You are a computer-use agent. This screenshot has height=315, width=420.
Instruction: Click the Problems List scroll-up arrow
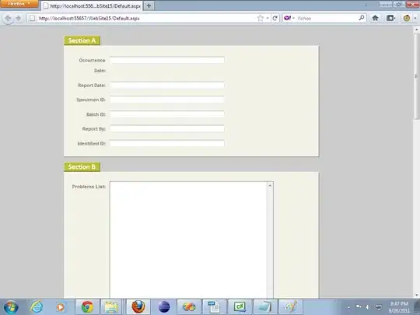tap(270, 185)
